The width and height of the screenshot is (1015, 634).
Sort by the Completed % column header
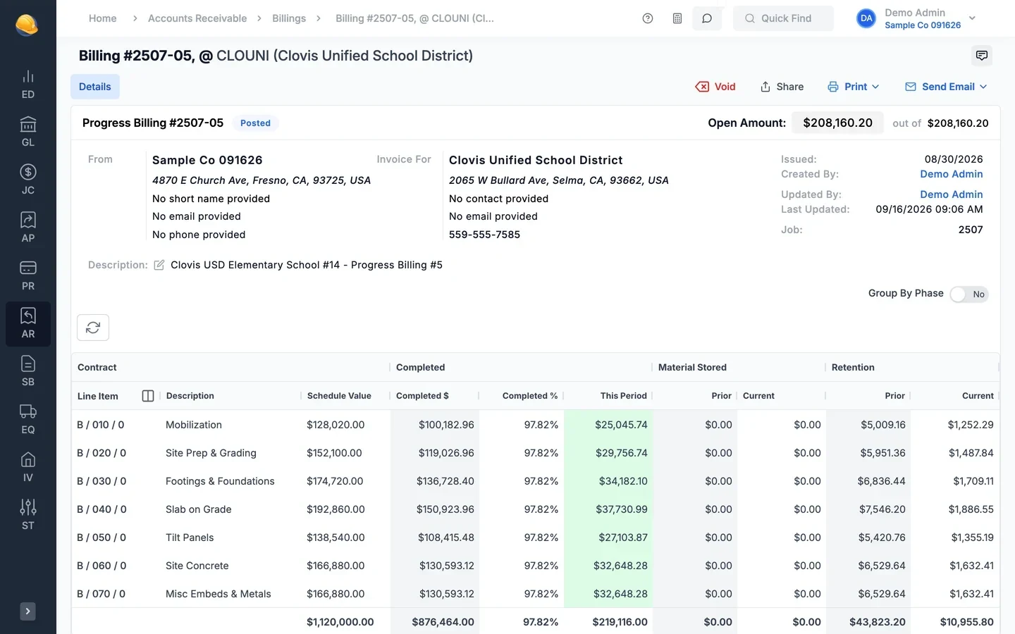click(530, 396)
